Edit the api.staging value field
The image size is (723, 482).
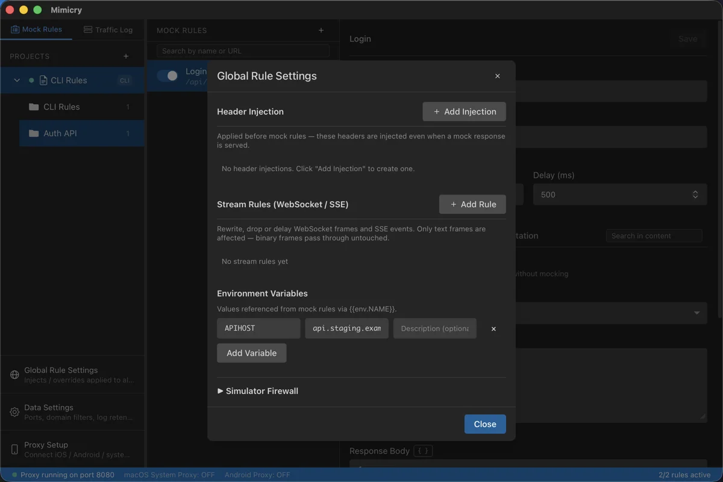click(346, 328)
